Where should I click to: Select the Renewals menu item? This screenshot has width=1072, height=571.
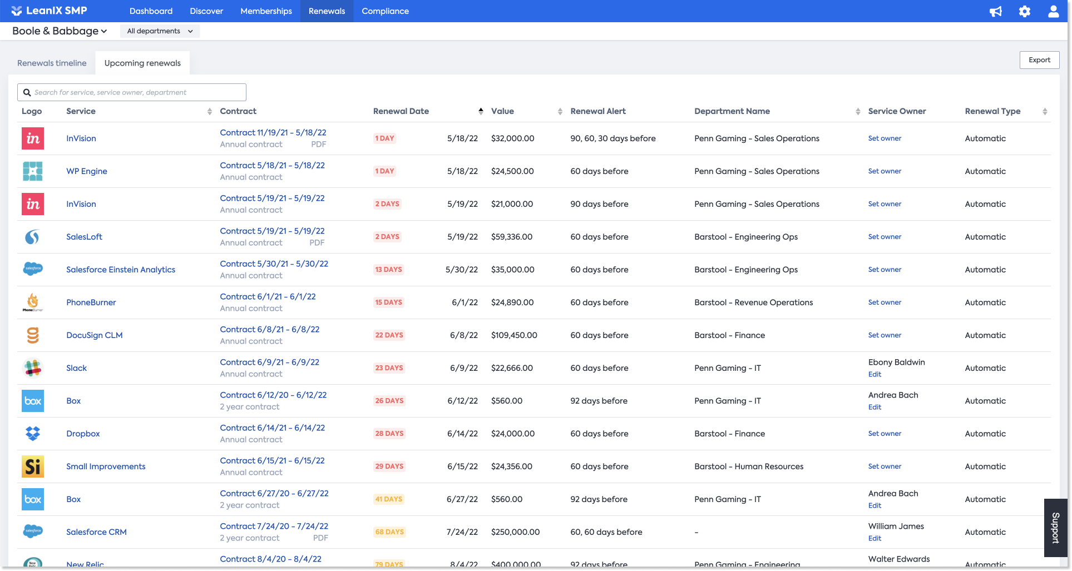coord(327,11)
